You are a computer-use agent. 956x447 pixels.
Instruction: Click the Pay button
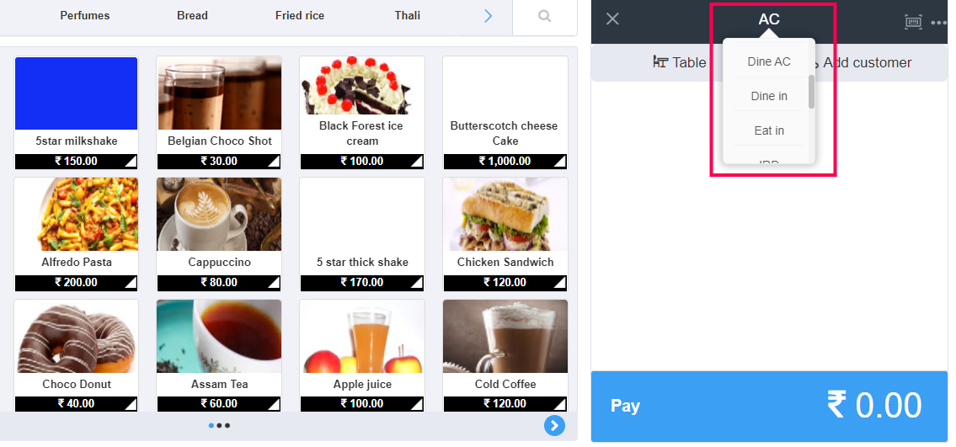point(769,407)
